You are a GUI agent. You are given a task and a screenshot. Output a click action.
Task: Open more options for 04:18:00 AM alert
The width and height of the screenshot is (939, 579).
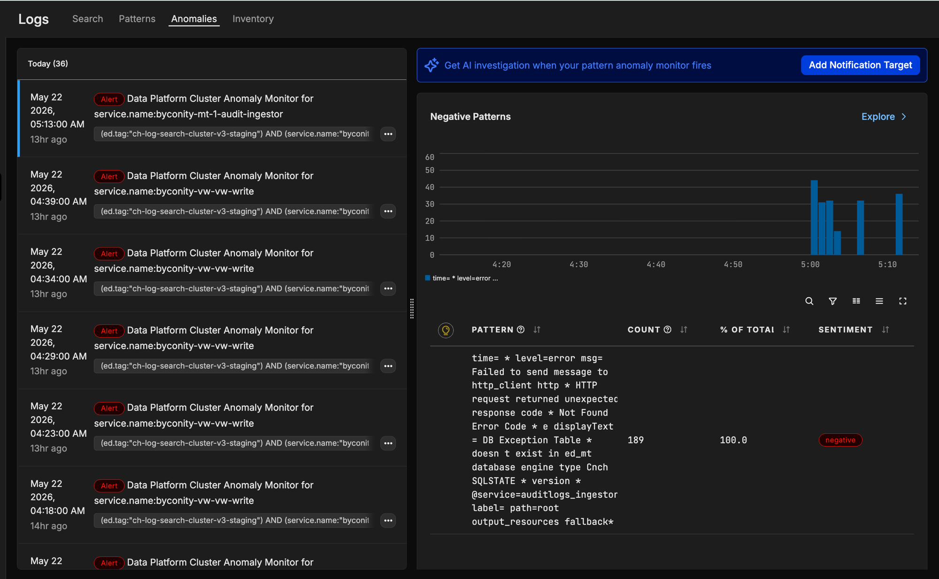coord(388,520)
